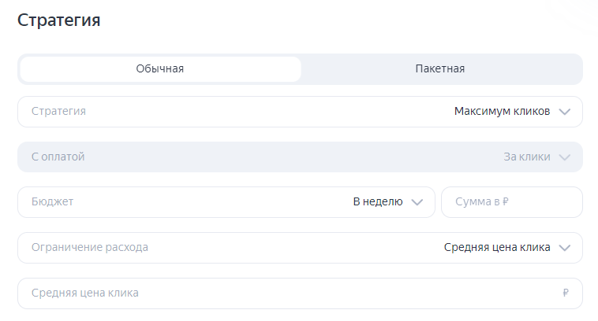
Task: Open the Стратегия dropdown showing Максимум кликов
Action: [300, 112]
